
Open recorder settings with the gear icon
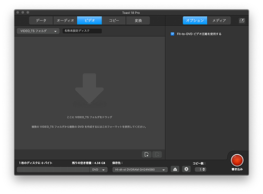(x=186, y=169)
